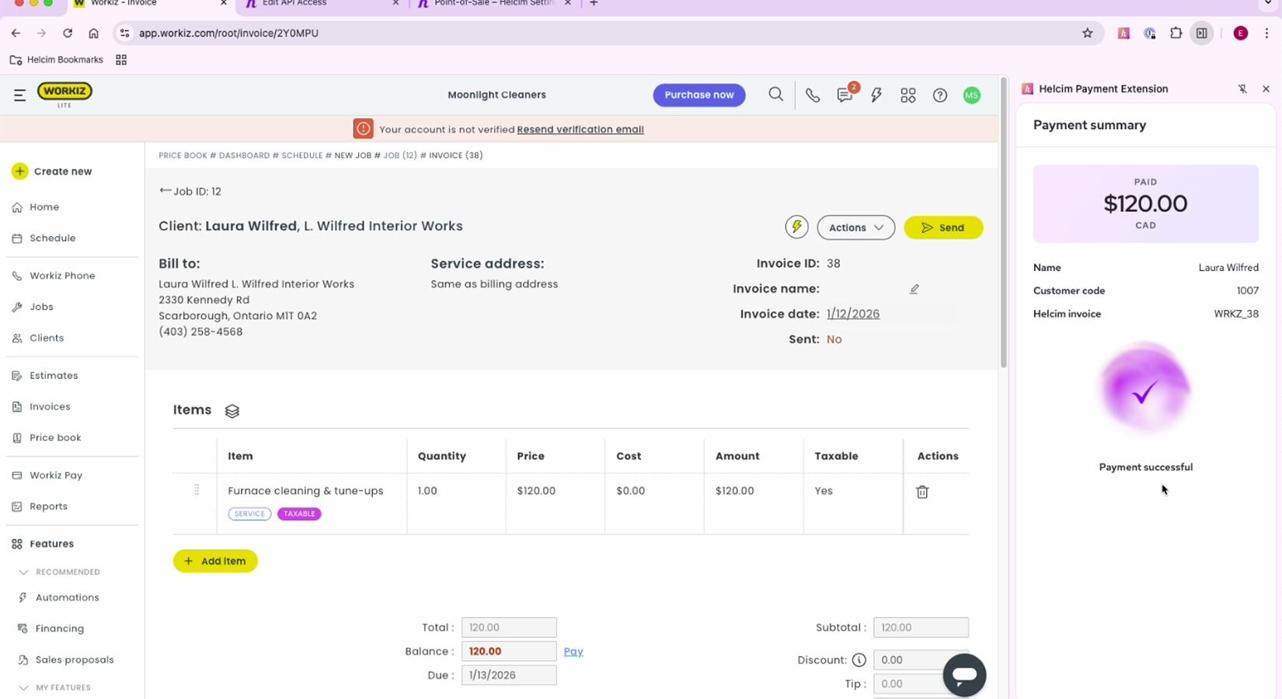Screen dimensions: 1282x699
Task: Toggle the hamburger sidebar menu
Action: click(20, 95)
